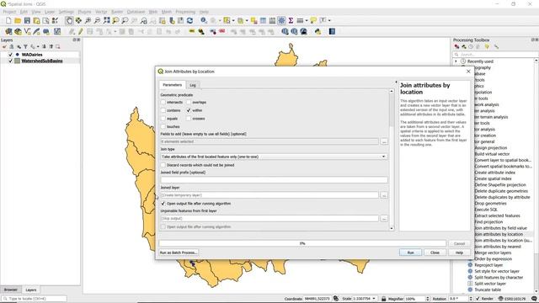Click the Joined layer output browse button
This screenshot has width=539, height=303.
pos(384,195)
